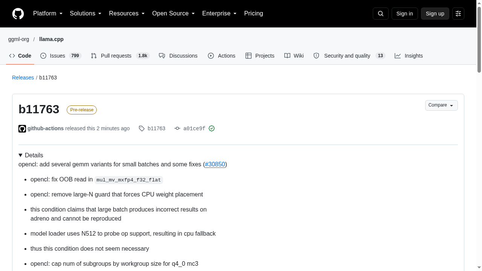482x271 pixels.
Task: Open the Security and quality shield tab
Action: coord(349,56)
